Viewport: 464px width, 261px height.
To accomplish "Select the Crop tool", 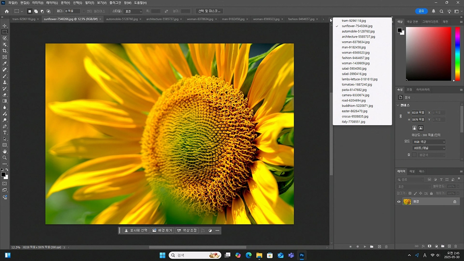I will (5, 51).
